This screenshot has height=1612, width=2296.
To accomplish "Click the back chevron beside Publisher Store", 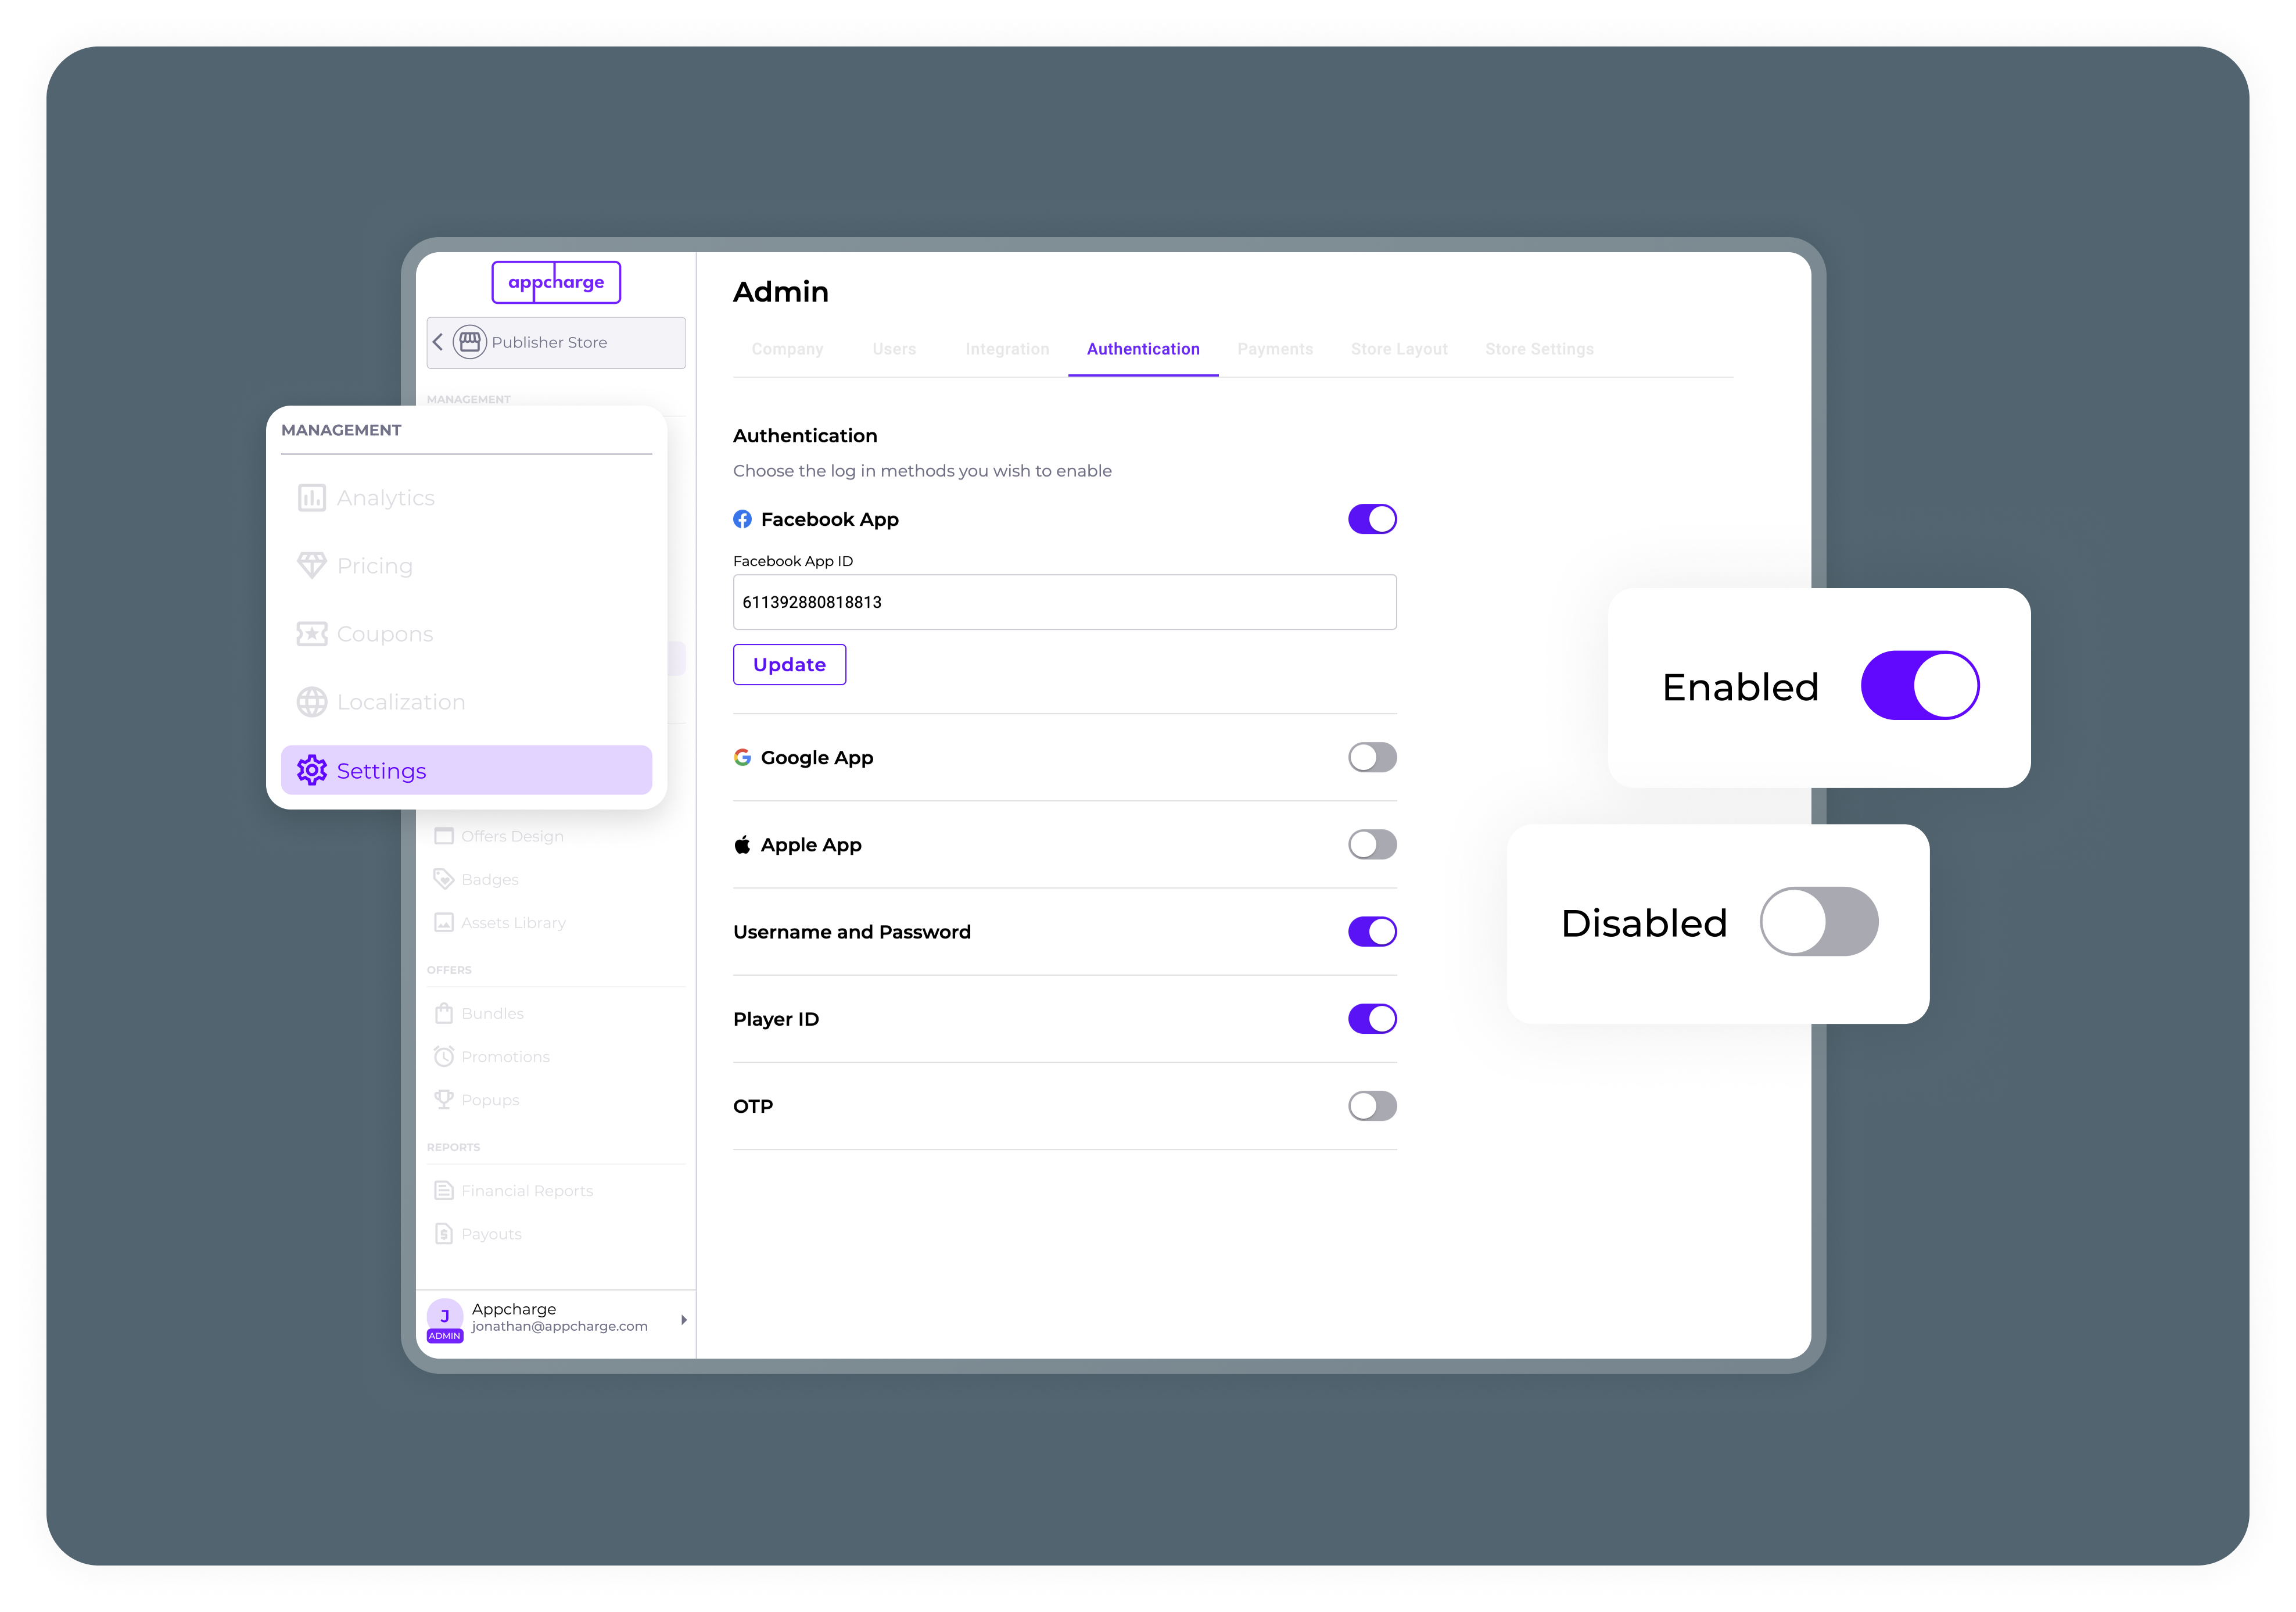I will (x=438, y=342).
